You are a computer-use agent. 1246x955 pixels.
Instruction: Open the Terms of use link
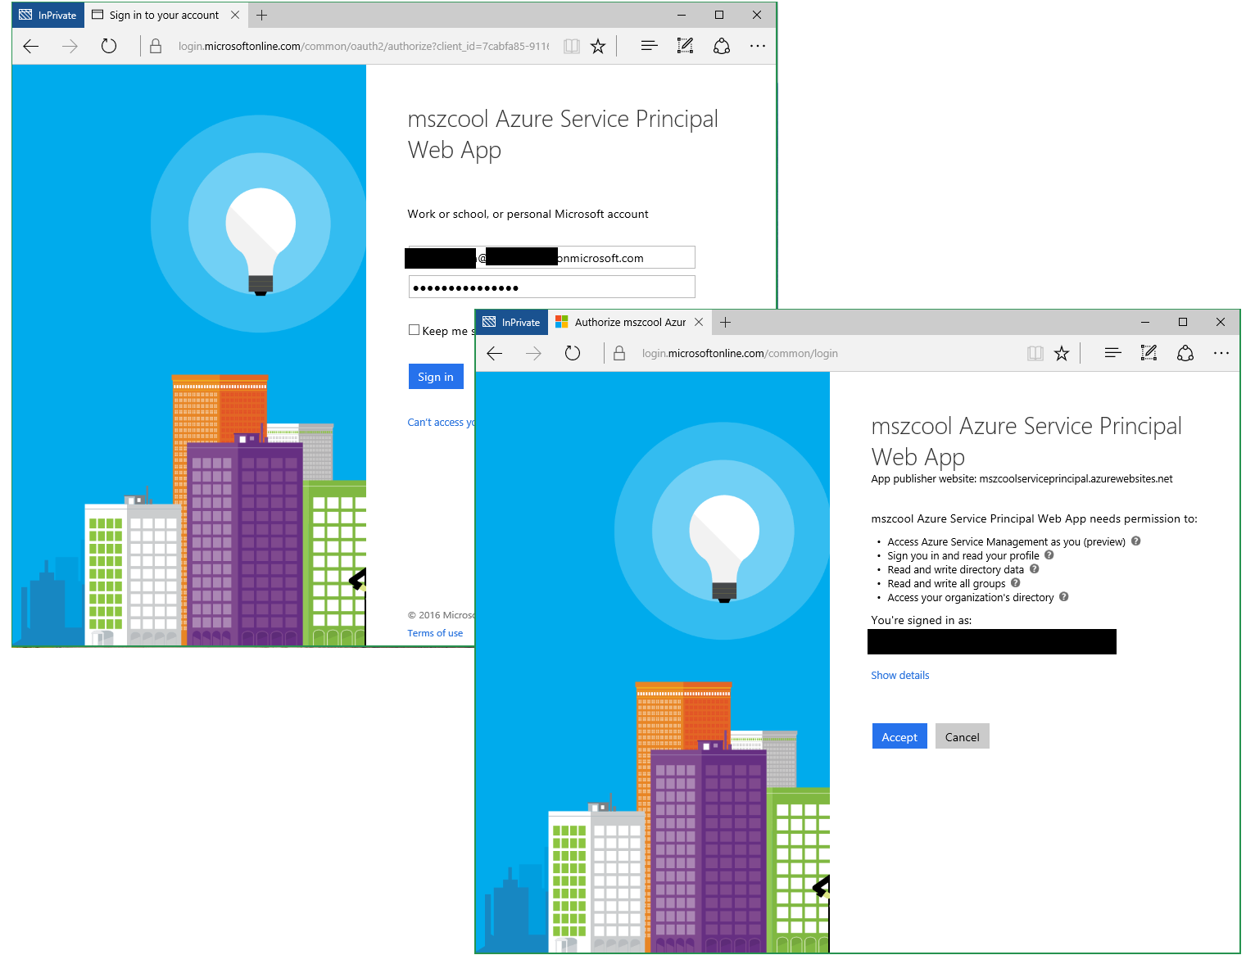(x=435, y=633)
